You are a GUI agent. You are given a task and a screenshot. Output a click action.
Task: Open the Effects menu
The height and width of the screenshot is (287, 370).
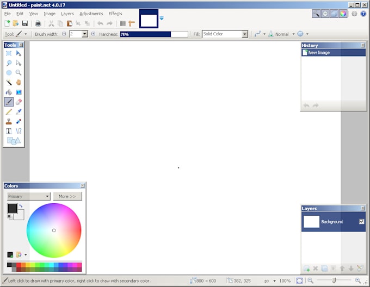coord(115,14)
